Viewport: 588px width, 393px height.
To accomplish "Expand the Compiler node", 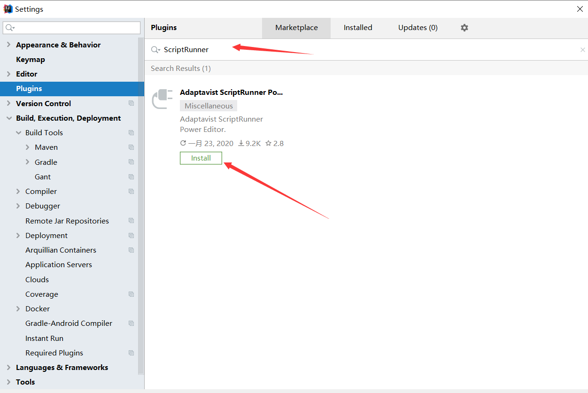I will click(18, 192).
